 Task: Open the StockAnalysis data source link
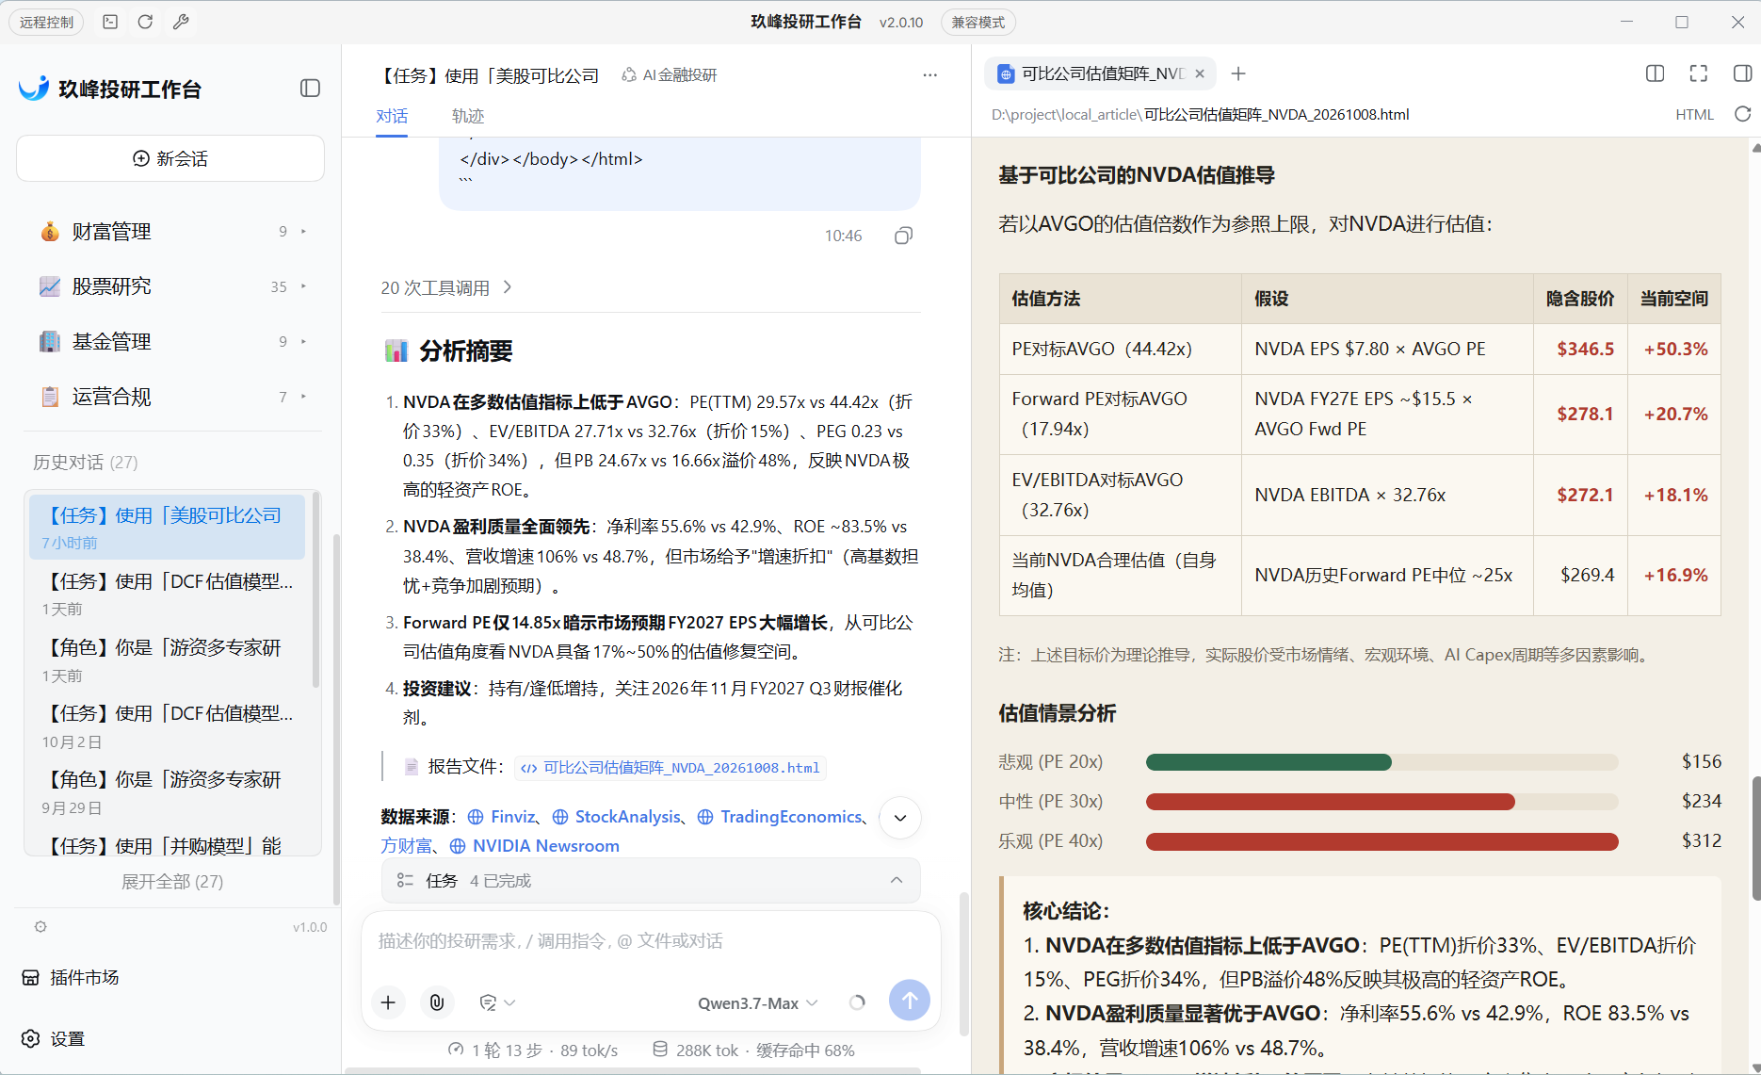(617, 817)
